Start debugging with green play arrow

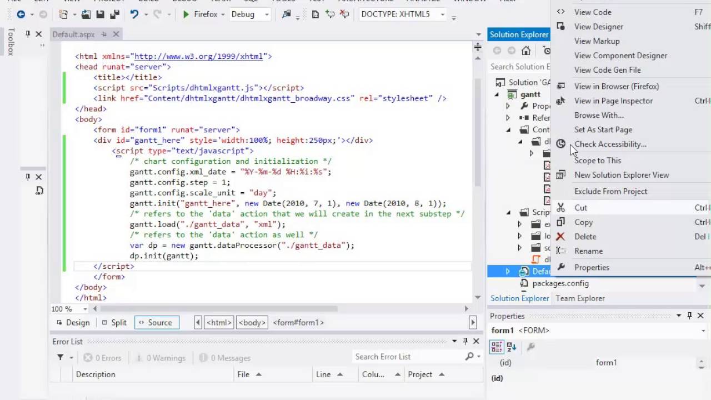tap(186, 14)
